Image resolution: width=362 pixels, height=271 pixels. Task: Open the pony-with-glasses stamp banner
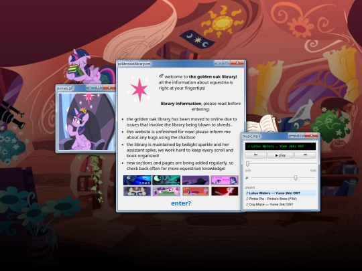[137, 191]
